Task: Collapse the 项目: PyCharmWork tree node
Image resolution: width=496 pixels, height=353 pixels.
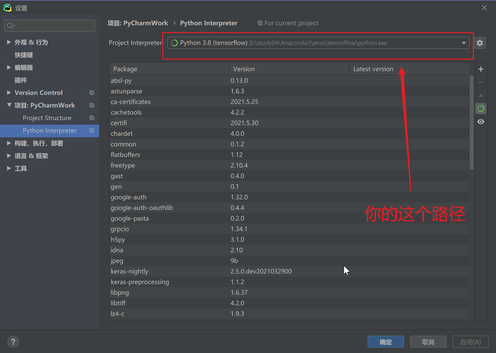Action: (9, 105)
